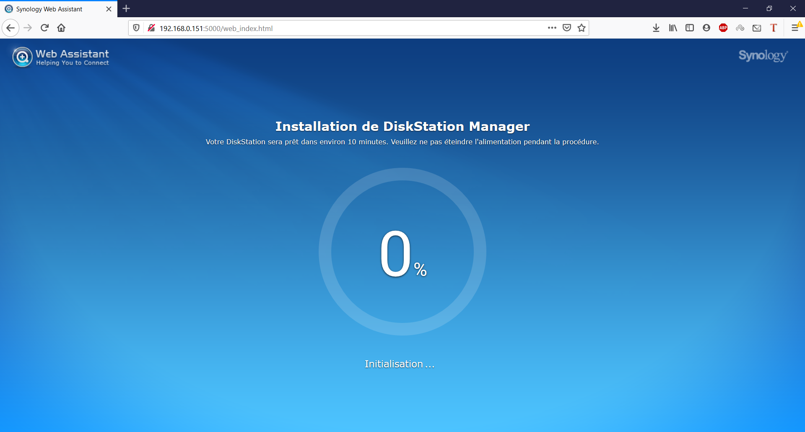Select the Synology Web Assistant tab
This screenshot has height=432, width=805.
point(55,9)
